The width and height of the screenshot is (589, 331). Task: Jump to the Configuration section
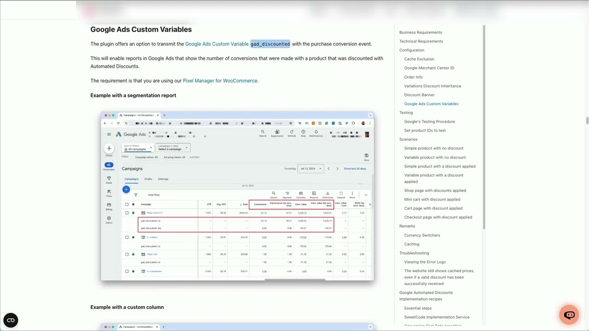412,50
